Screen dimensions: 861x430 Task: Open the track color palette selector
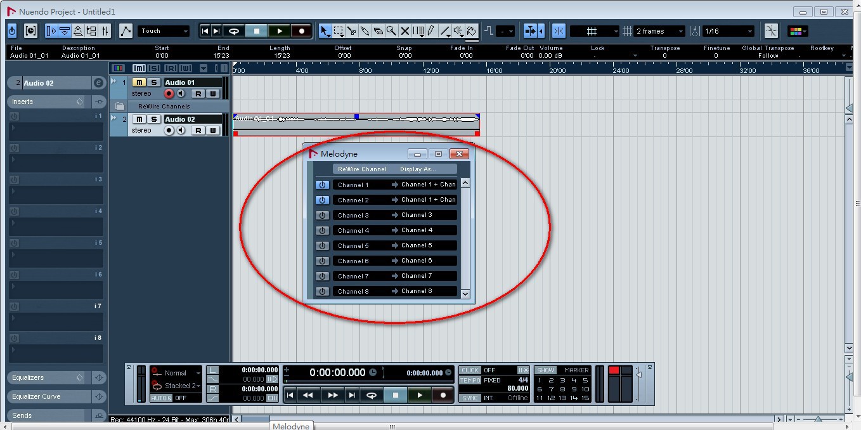pos(797,31)
